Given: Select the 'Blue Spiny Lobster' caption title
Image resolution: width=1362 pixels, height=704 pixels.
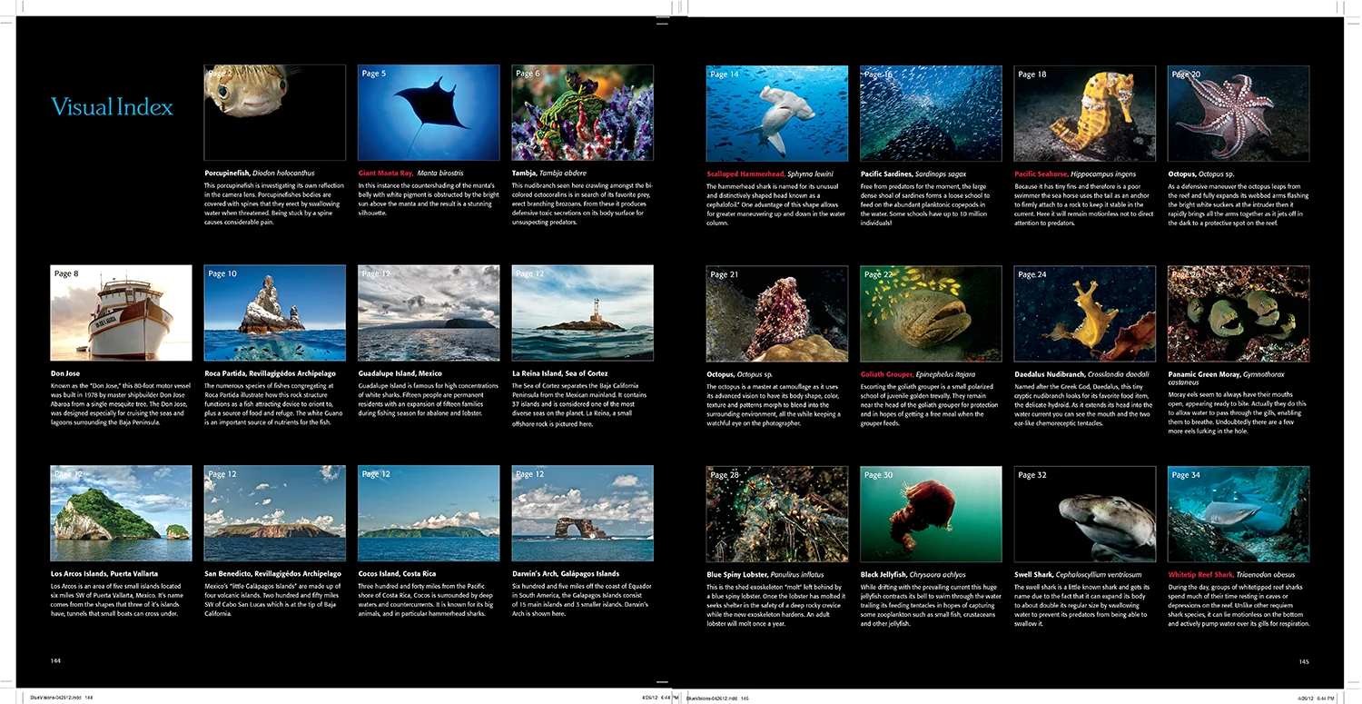Looking at the screenshot, I should [x=736, y=573].
